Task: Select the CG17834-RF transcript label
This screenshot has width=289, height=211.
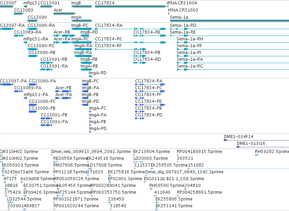Action: (x=108, y=46)
